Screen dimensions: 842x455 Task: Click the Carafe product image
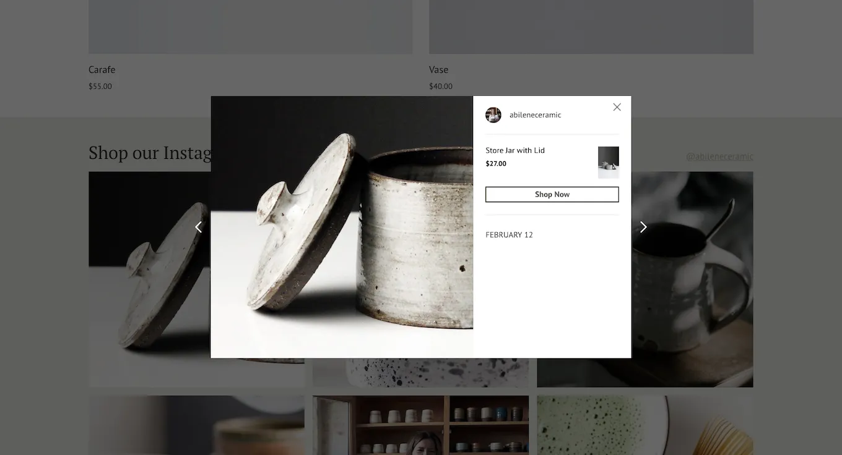(251, 27)
